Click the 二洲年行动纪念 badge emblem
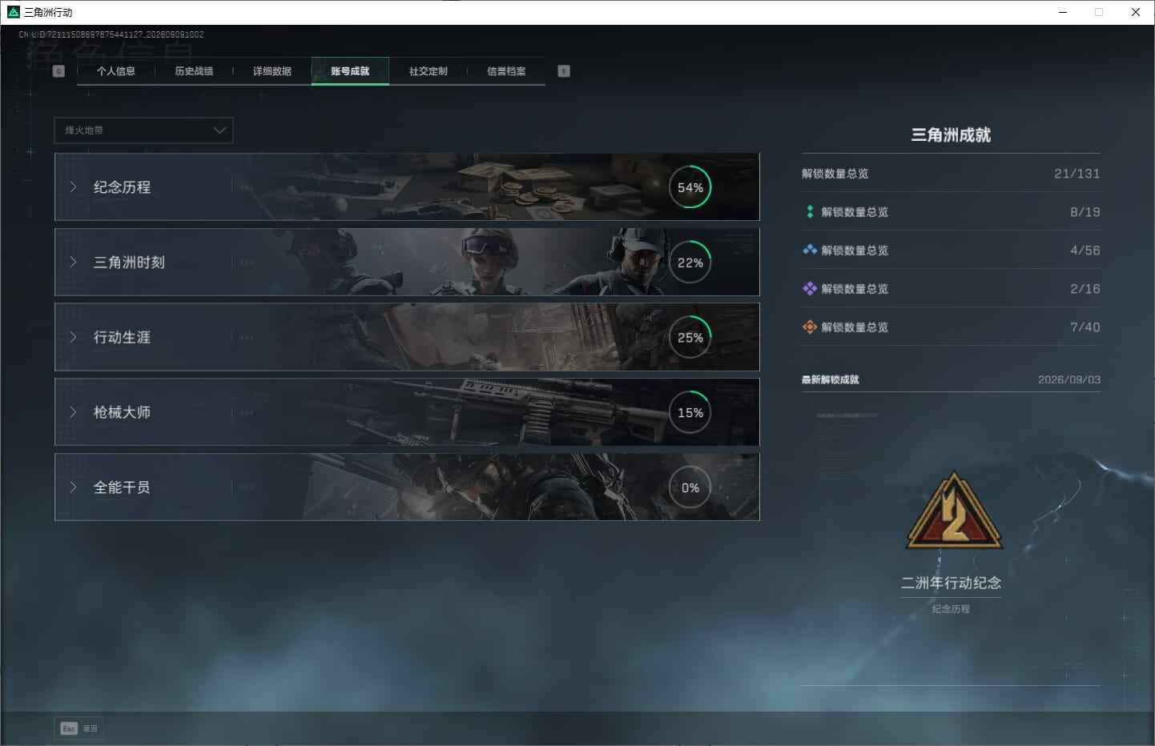The width and height of the screenshot is (1155, 746). click(954, 512)
